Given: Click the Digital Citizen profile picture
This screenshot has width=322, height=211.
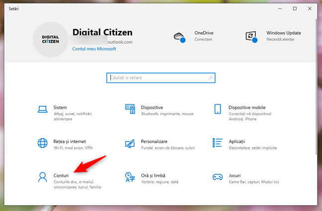Looking at the screenshot, I should 50,39.
